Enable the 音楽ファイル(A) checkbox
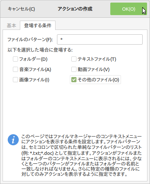Image resolution: width=150 pixels, height=184 pixels. point(15,69)
